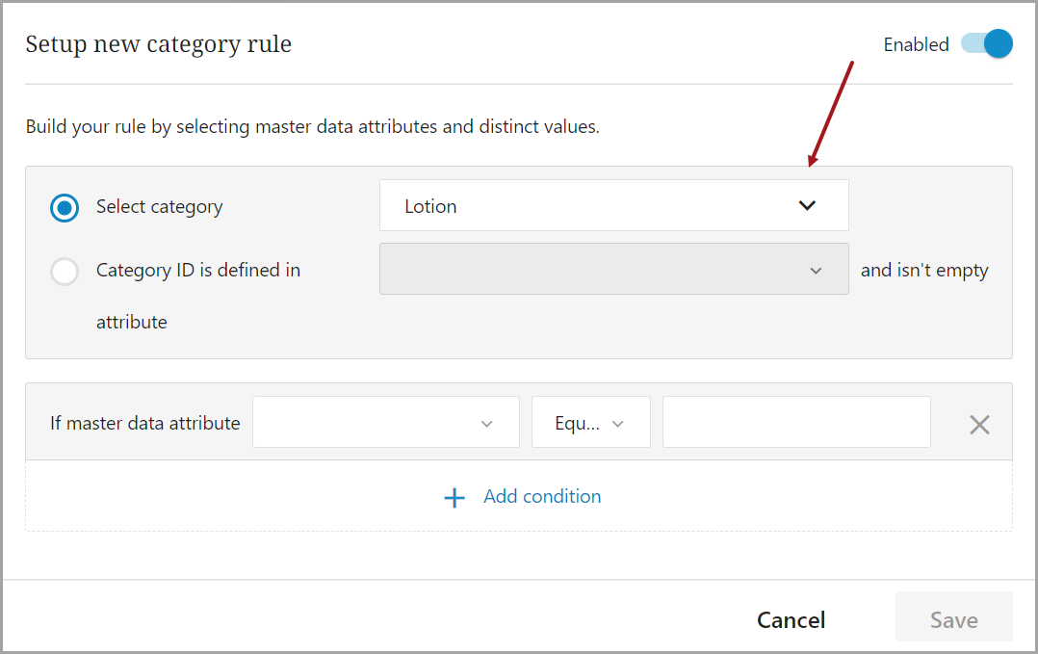Choose the Select category radio button
The image size is (1038, 654).
pos(65,207)
